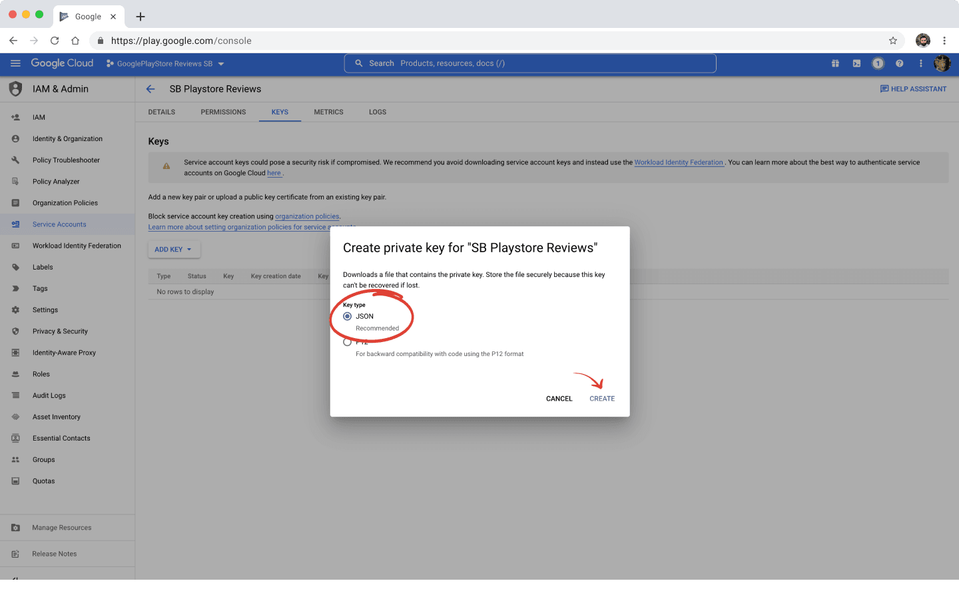Open the gift free trial icon
Screen dimensions: 959x597
tap(835, 63)
